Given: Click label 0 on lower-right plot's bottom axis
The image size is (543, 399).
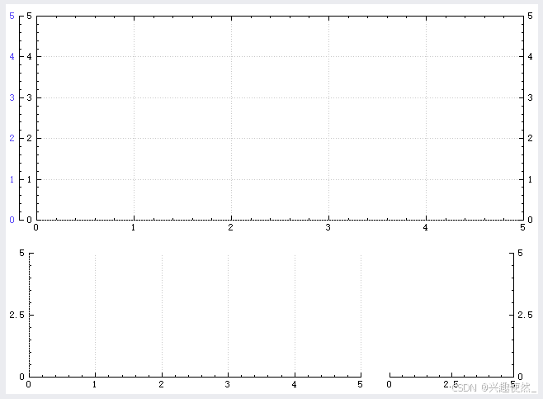Looking at the screenshot, I should (x=390, y=384).
